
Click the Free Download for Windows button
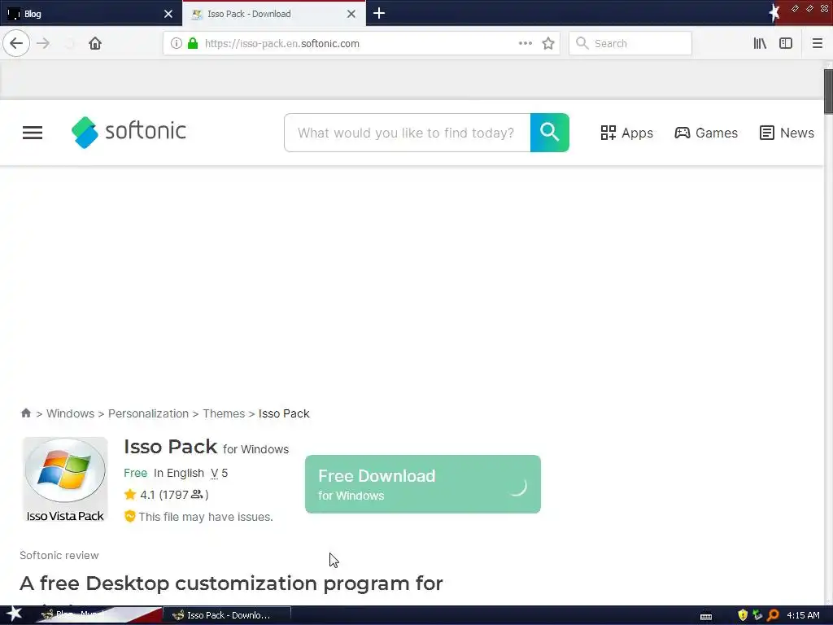coord(423,484)
